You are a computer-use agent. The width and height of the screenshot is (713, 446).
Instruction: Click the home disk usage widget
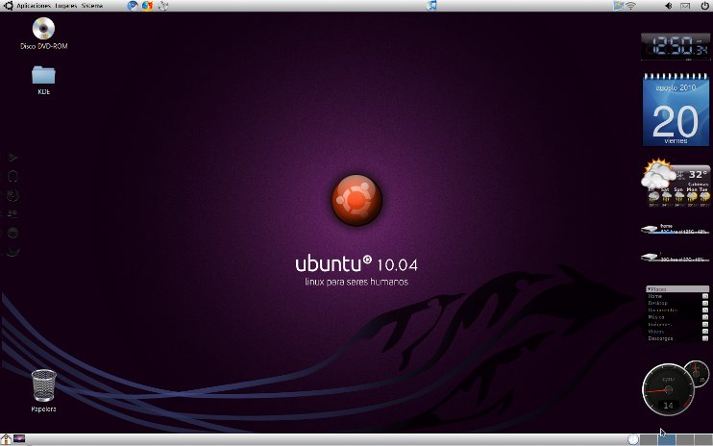pos(676,229)
